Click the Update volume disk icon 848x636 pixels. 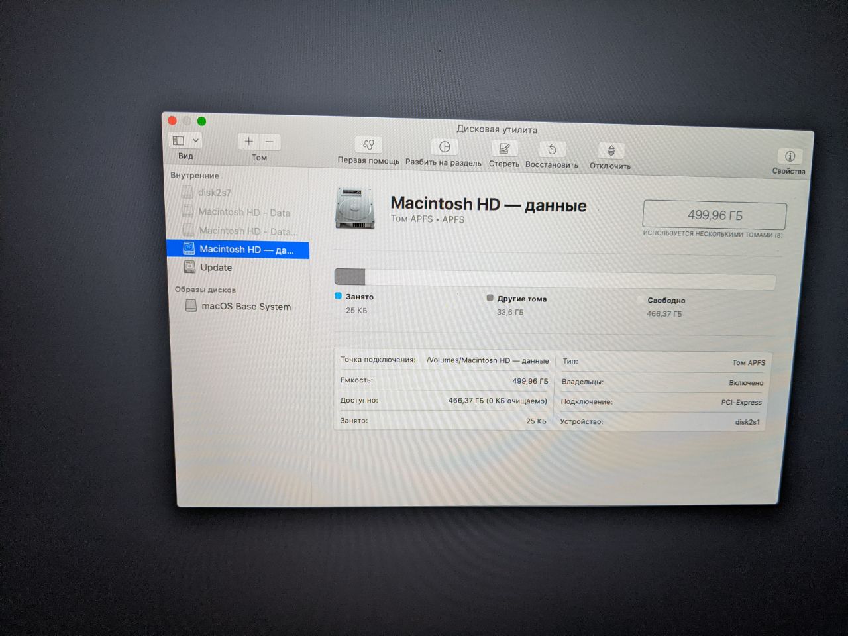coord(189,267)
